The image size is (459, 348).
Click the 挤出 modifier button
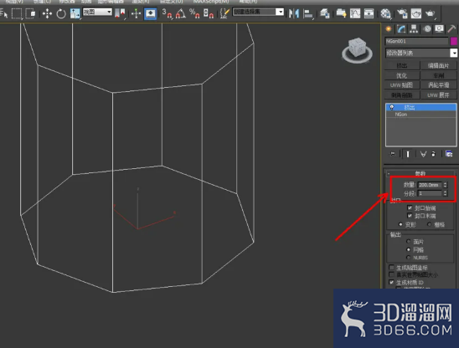(x=402, y=65)
